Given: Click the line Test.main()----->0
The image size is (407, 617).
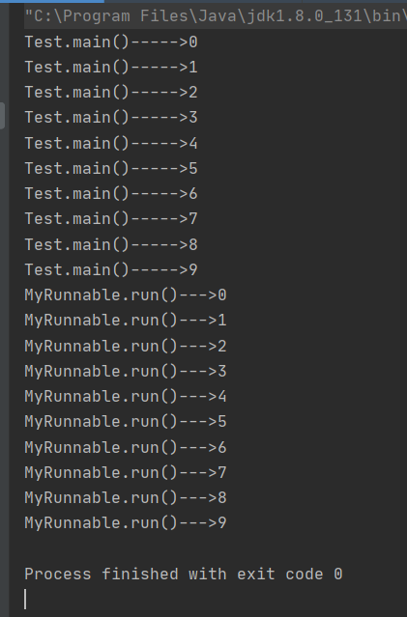Looking at the screenshot, I should click(111, 42).
